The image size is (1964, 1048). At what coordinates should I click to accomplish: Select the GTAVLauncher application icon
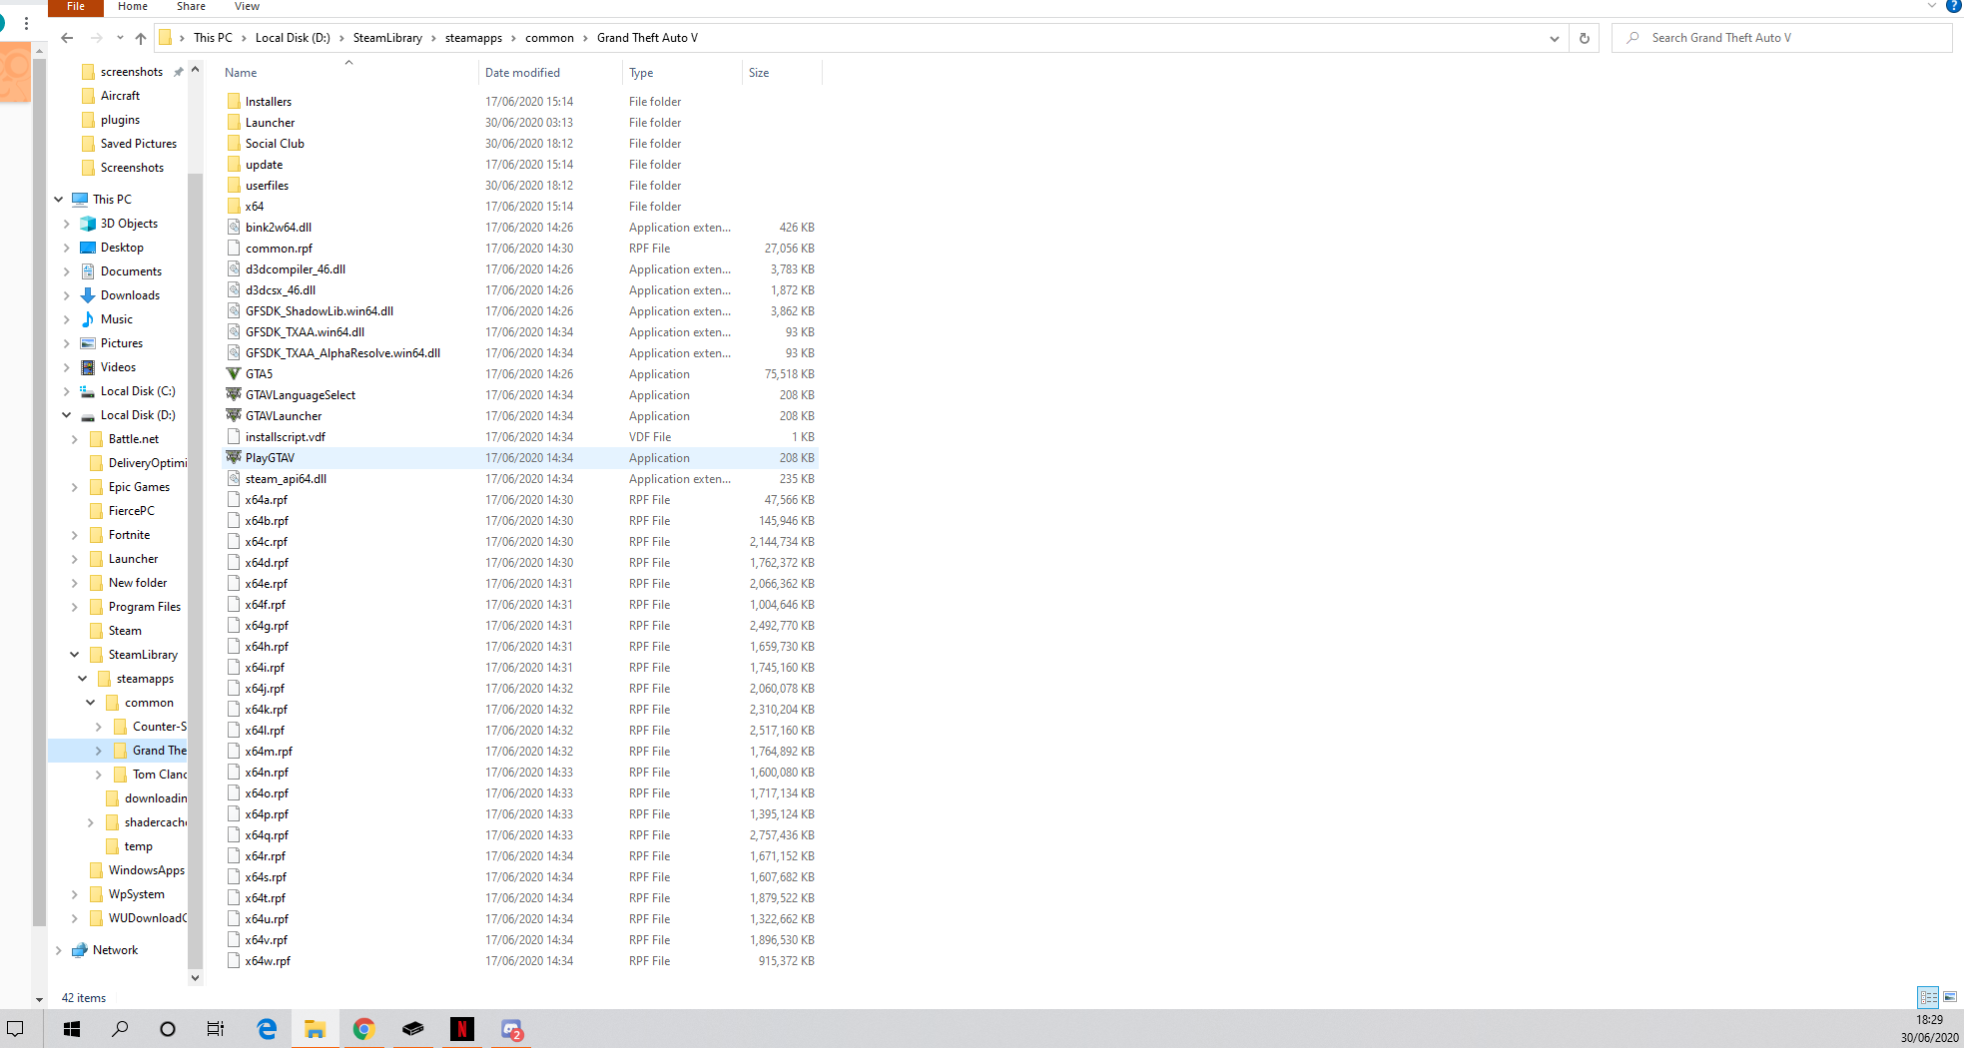[234, 416]
